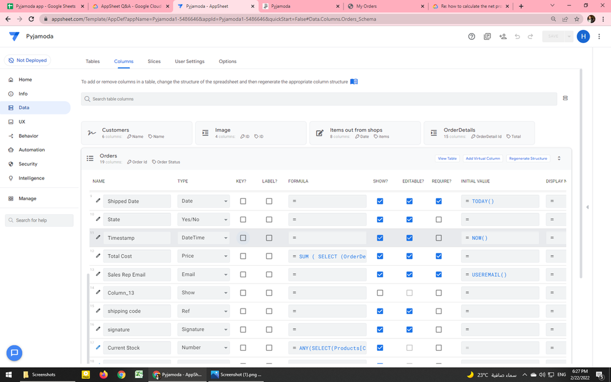Click the collapse side panel arrow
The width and height of the screenshot is (611, 382).
point(587,207)
